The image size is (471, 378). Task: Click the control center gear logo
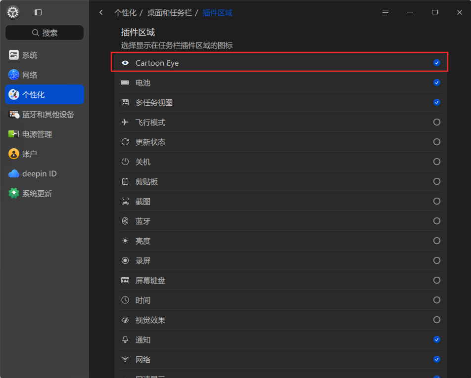[x=13, y=12]
